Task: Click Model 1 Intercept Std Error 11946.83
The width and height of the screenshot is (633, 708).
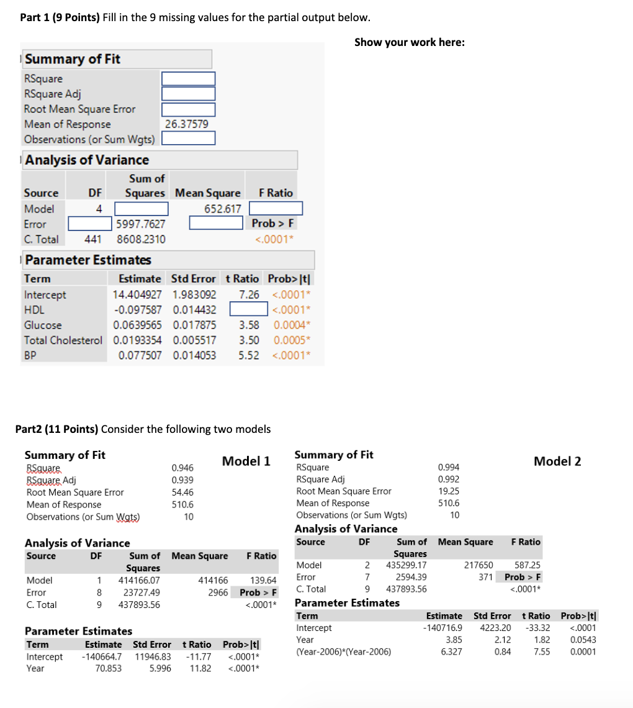Action: click(153, 657)
